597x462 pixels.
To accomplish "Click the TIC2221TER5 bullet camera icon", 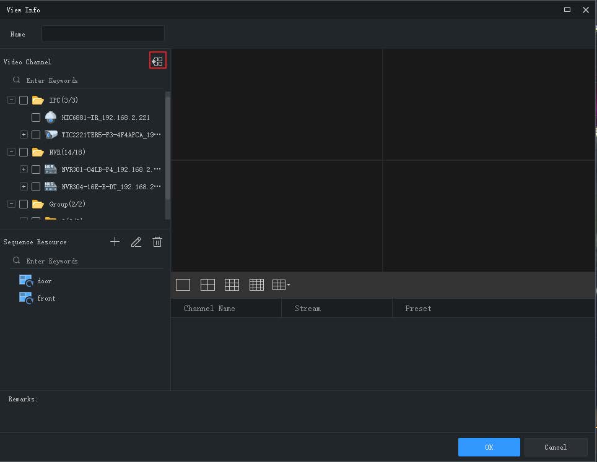I will pos(51,135).
